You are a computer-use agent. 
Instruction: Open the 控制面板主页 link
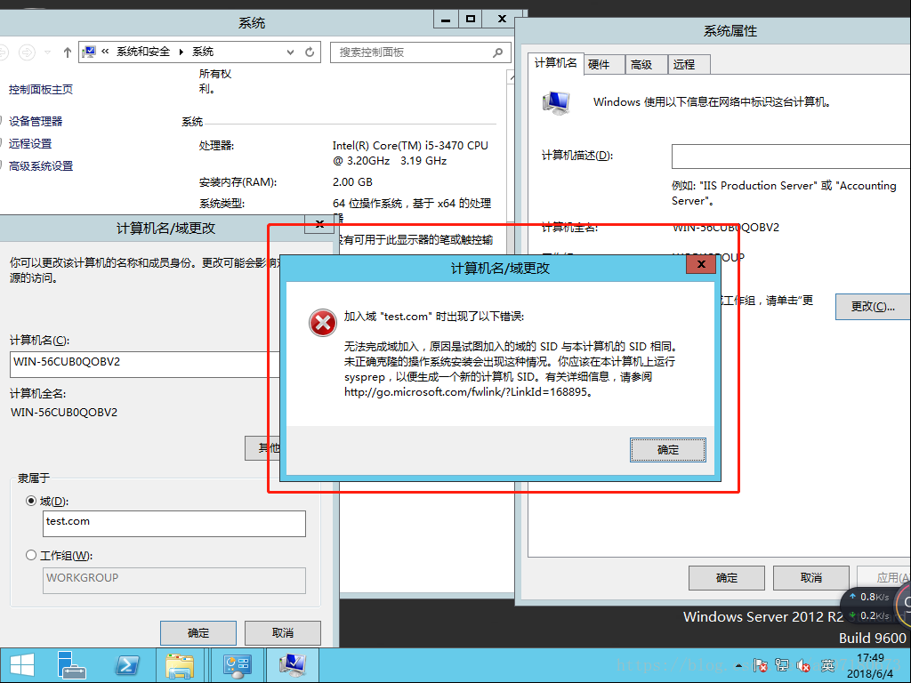pos(41,90)
